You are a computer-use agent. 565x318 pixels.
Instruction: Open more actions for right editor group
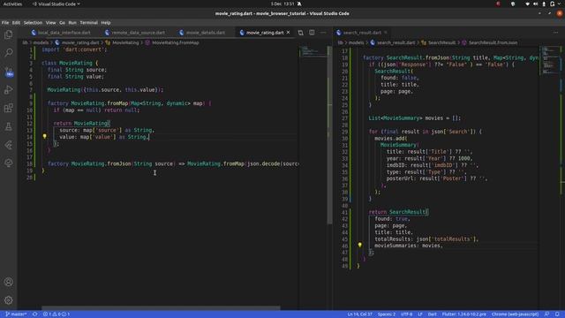[555, 33]
